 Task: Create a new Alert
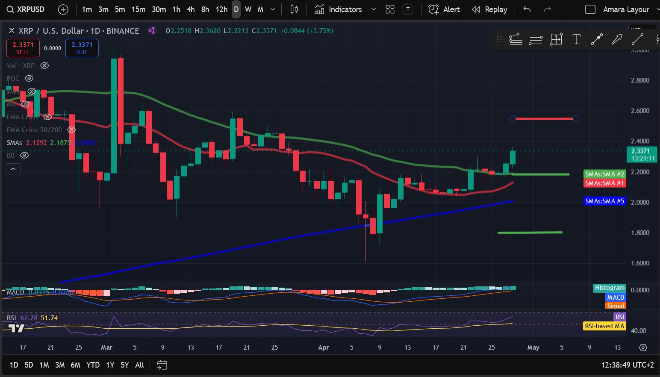444,9
